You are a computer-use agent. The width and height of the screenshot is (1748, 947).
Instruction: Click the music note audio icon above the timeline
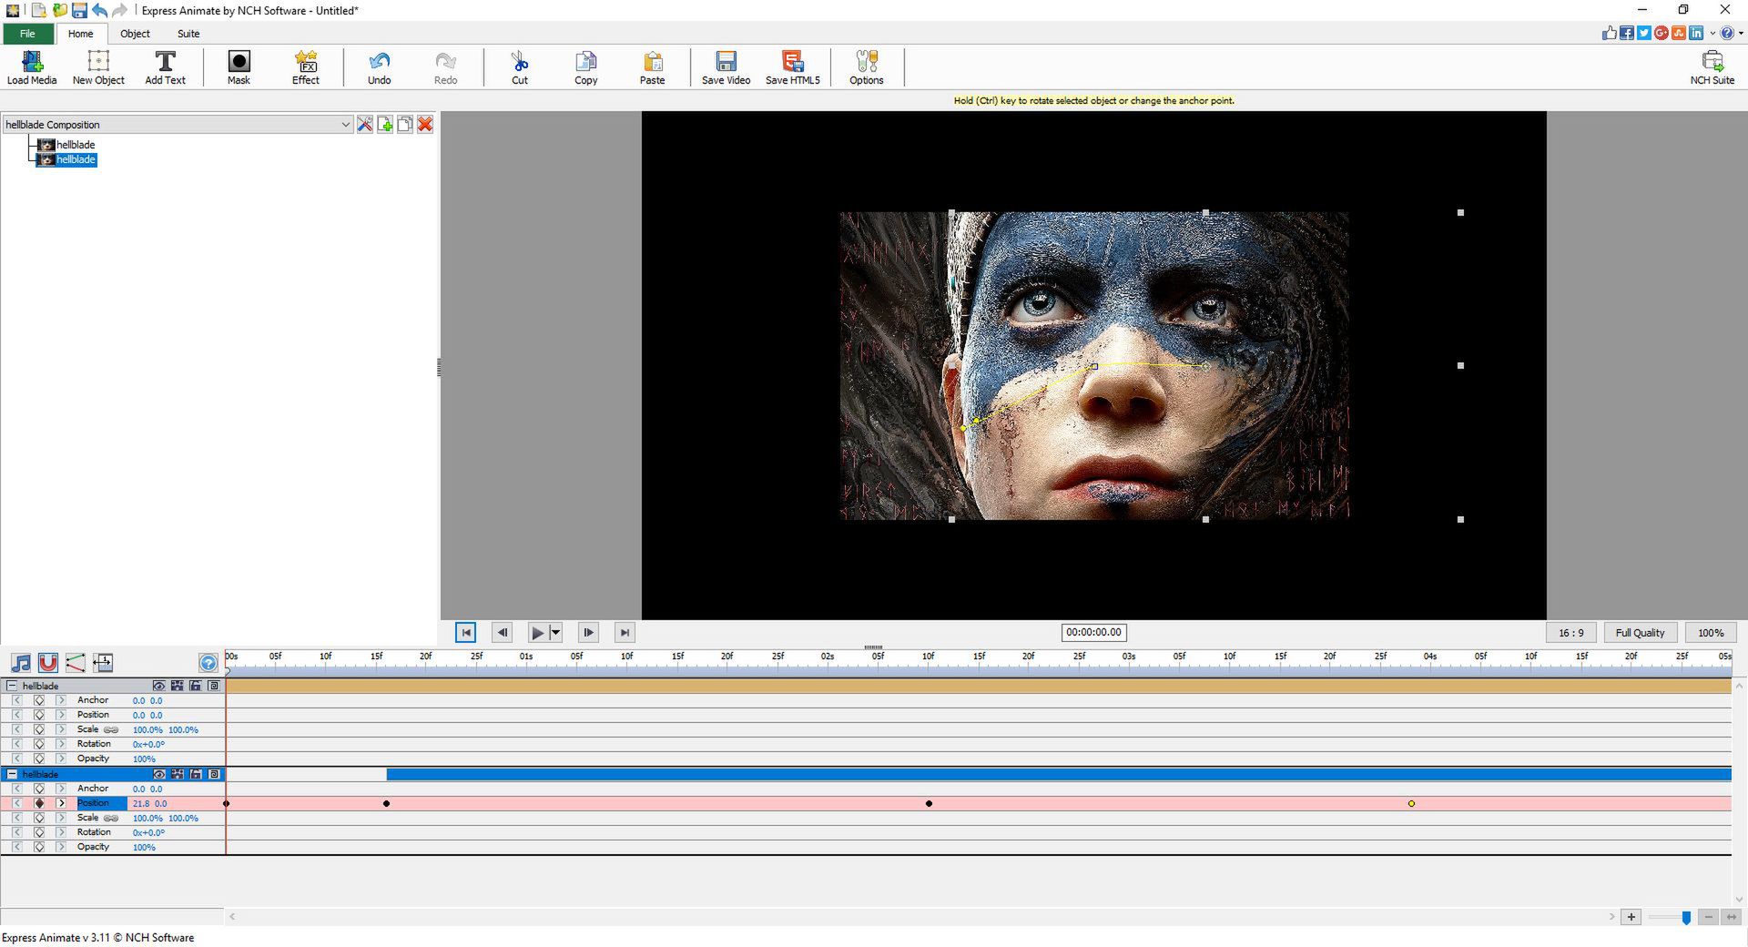[x=21, y=663]
